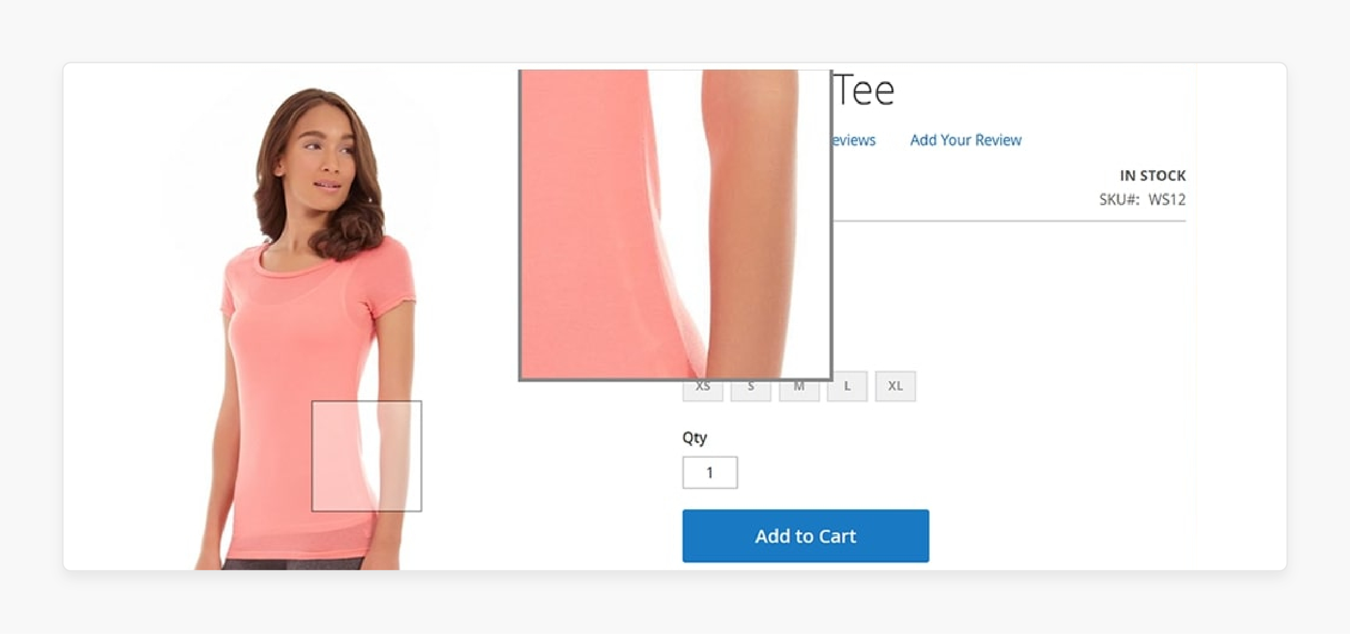
Task: Select size L from size options
Action: 848,386
